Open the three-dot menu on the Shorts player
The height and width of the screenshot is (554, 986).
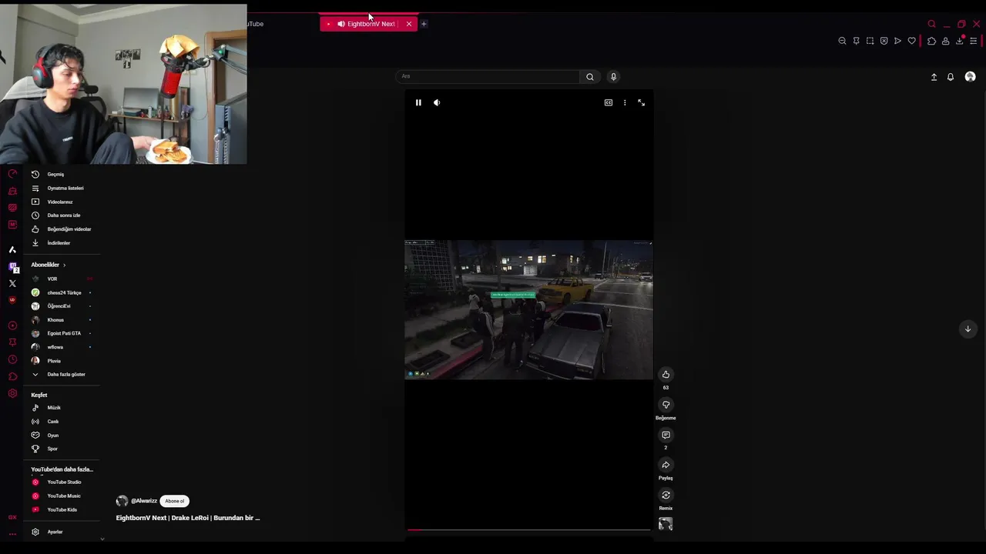pyautogui.click(x=625, y=102)
